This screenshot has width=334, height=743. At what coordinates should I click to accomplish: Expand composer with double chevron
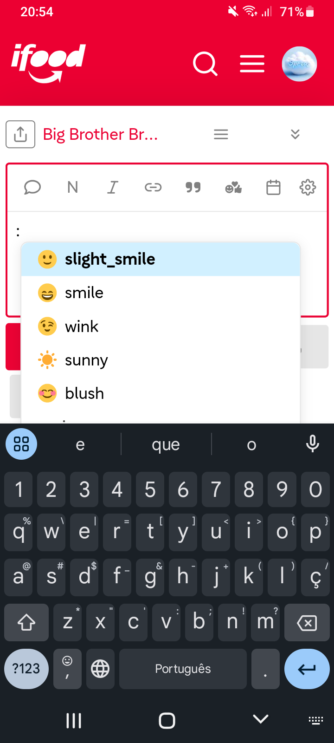click(x=295, y=134)
